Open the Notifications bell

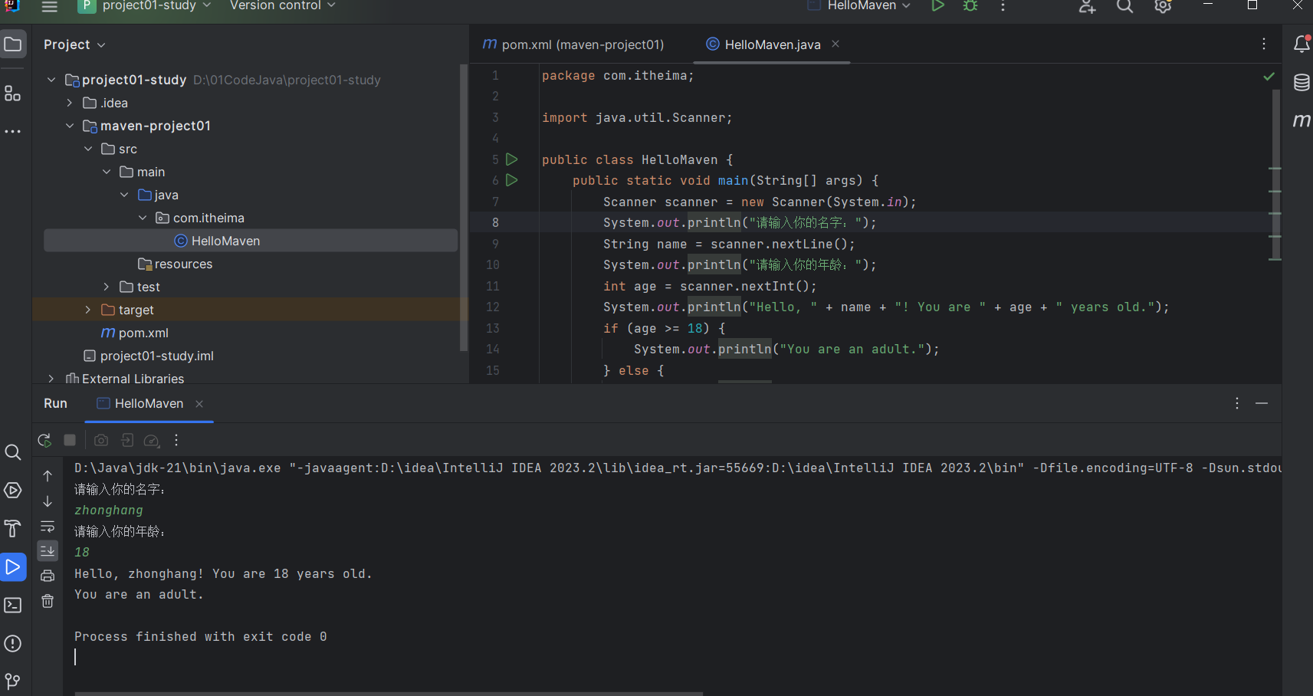coord(1302,44)
